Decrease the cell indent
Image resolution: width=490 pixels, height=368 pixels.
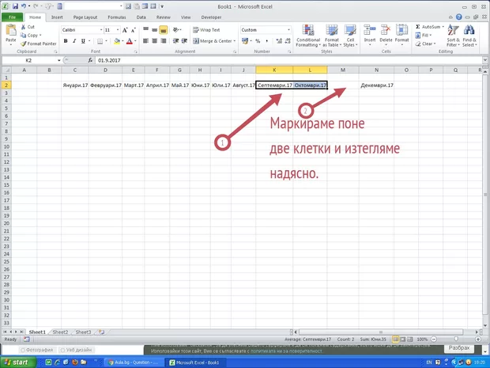click(x=176, y=41)
